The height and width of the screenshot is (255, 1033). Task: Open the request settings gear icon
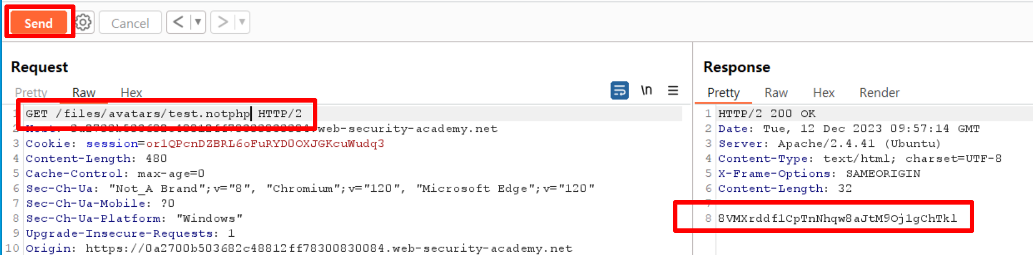(83, 23)
